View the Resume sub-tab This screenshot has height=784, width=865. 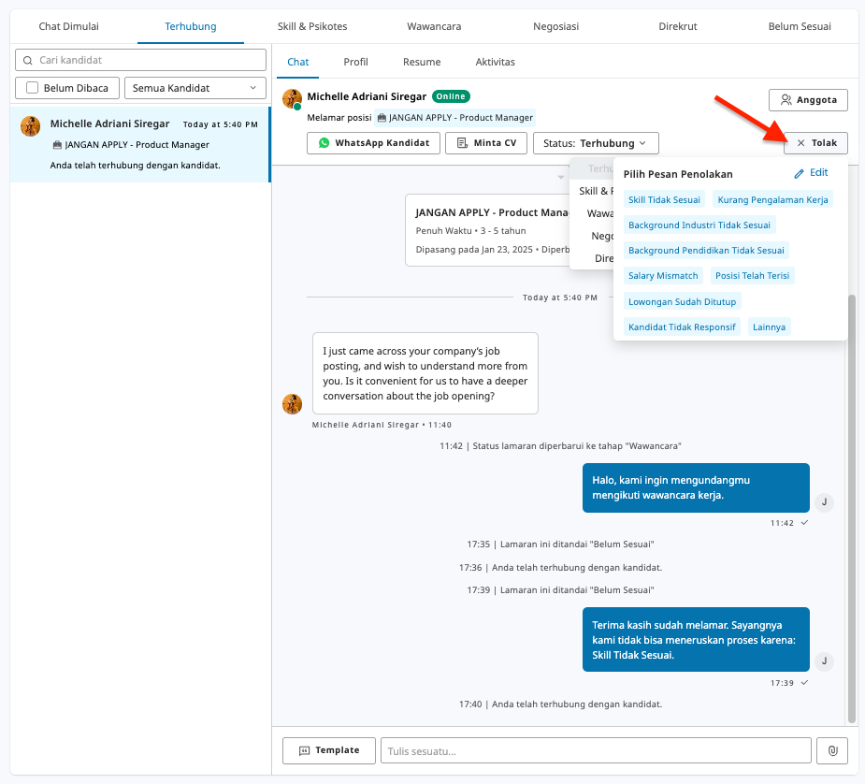[x=422, y=62]
